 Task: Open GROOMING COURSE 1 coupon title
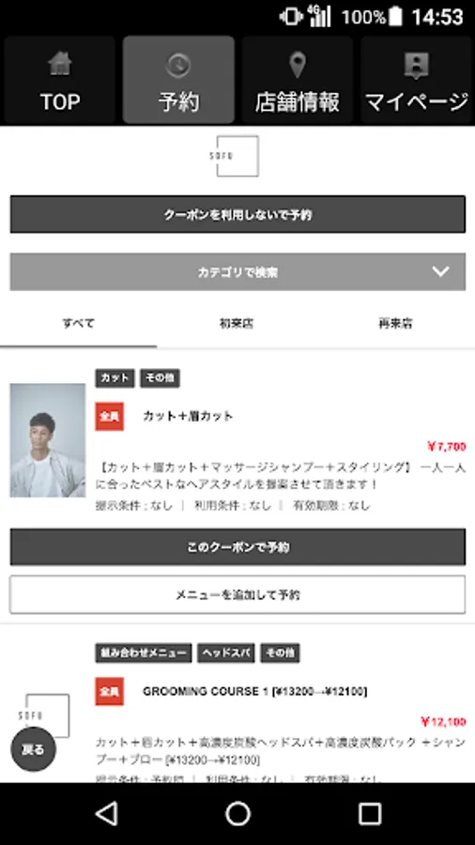pyautogui.click(x=254, y=691)
